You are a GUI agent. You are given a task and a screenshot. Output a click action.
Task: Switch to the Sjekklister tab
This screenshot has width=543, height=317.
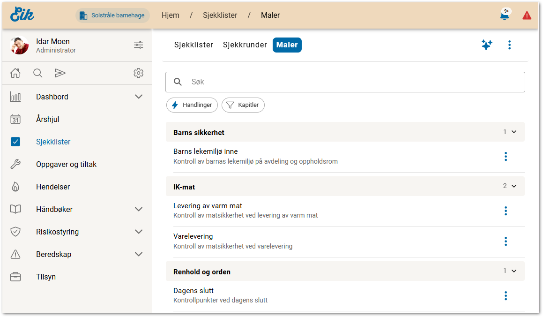193,45
